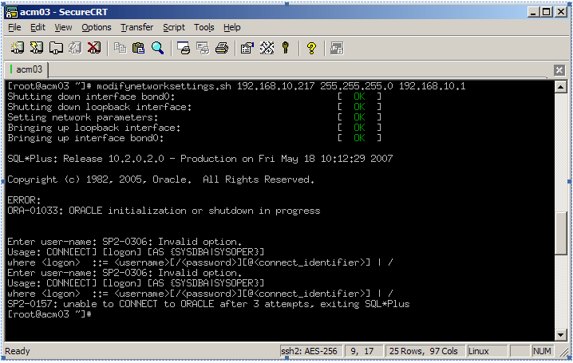
Task: Click 'Setting network parameters:' line
Action: click(82, 117)
